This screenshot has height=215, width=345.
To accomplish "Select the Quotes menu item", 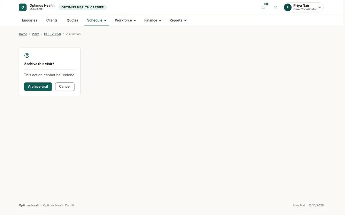I will click(72, 20).
